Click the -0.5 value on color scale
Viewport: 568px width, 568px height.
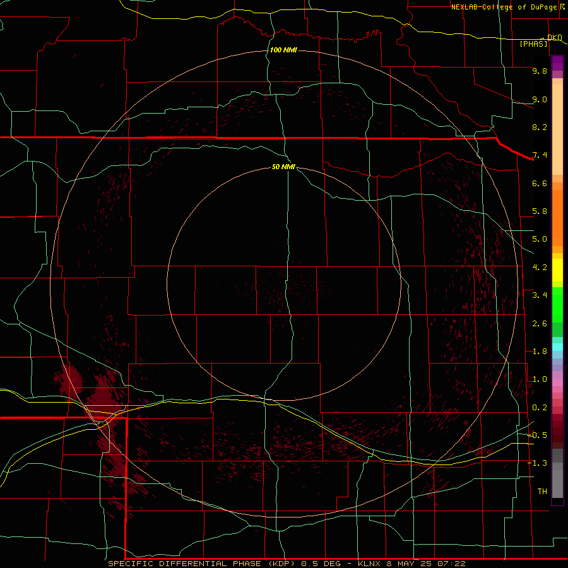tap(538, 435)
